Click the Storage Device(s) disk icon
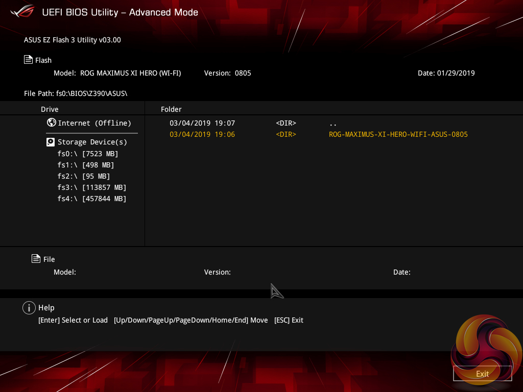Viewport: 523px width, 392px height. 51,142
